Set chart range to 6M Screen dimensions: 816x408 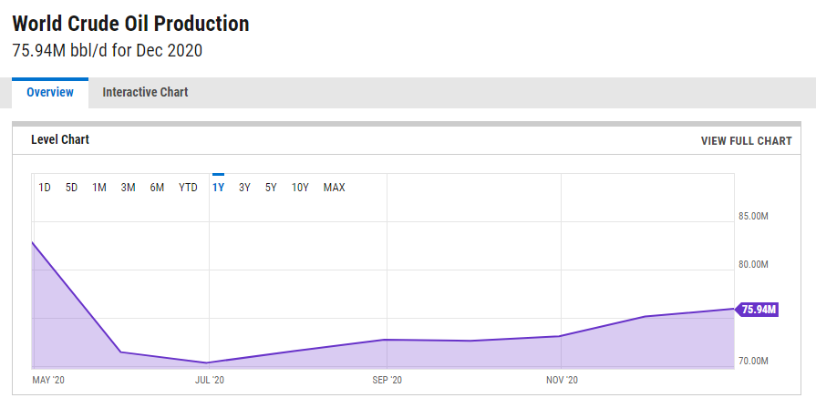click(157, 188)
